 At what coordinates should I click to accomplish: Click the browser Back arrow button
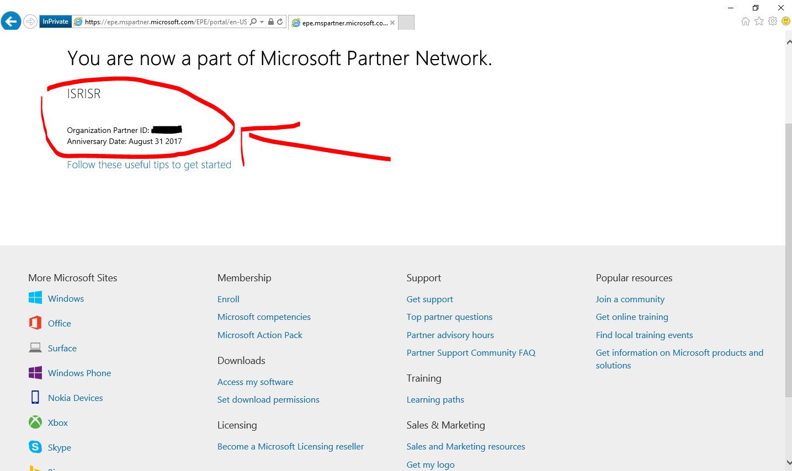coord(11,22)
